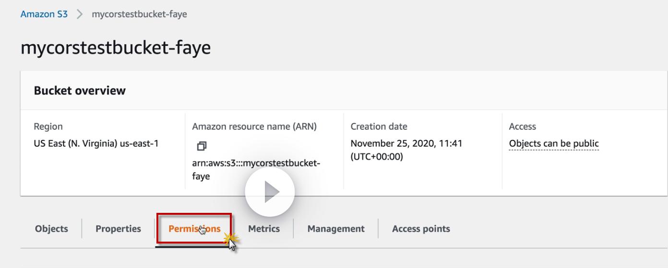Click the 'Objects can be public' access status
The width and height of the screenshot is (668, 268).
[x=554, y=143]
